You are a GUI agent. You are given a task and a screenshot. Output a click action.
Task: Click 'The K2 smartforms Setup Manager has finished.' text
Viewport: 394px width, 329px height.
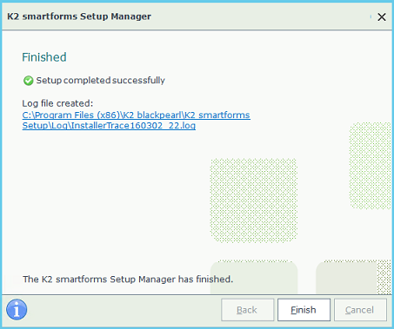coord(128,280)
